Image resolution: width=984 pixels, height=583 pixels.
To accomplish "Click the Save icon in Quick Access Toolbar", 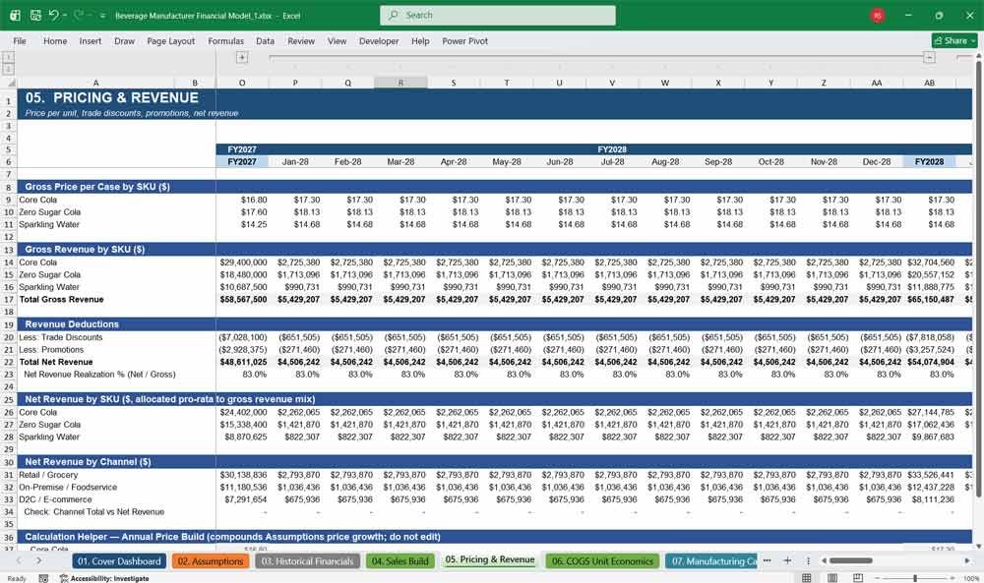I will tap(35, 15).
